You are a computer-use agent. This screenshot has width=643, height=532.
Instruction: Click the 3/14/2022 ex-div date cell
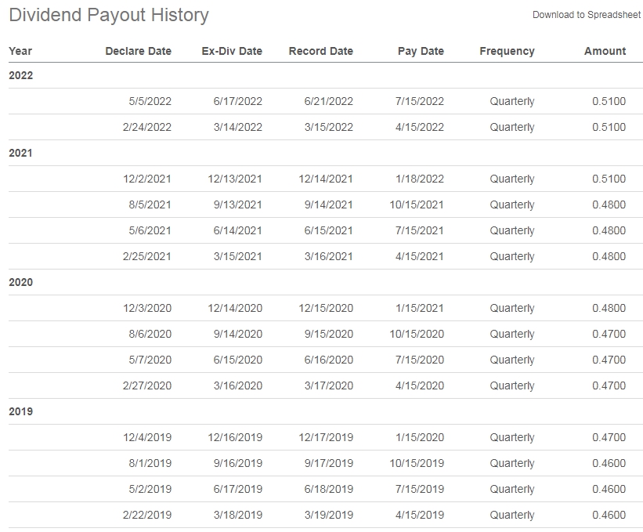coord(238,127)
